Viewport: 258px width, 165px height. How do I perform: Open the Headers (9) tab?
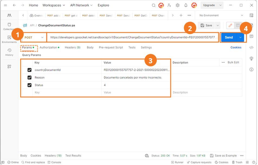click(x=73, y=48)
